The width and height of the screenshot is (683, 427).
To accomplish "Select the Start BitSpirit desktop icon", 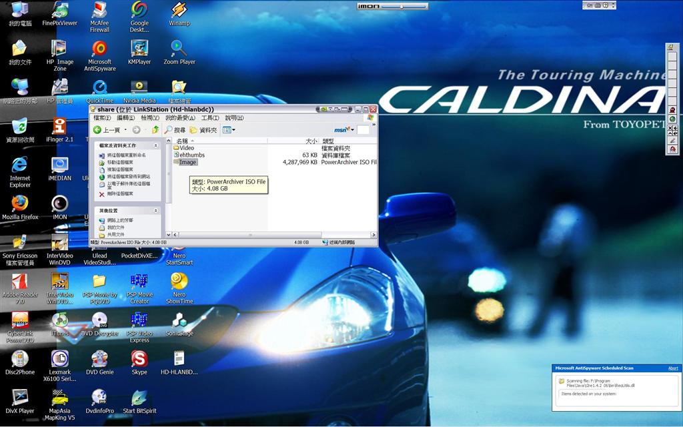I will 139,402.
